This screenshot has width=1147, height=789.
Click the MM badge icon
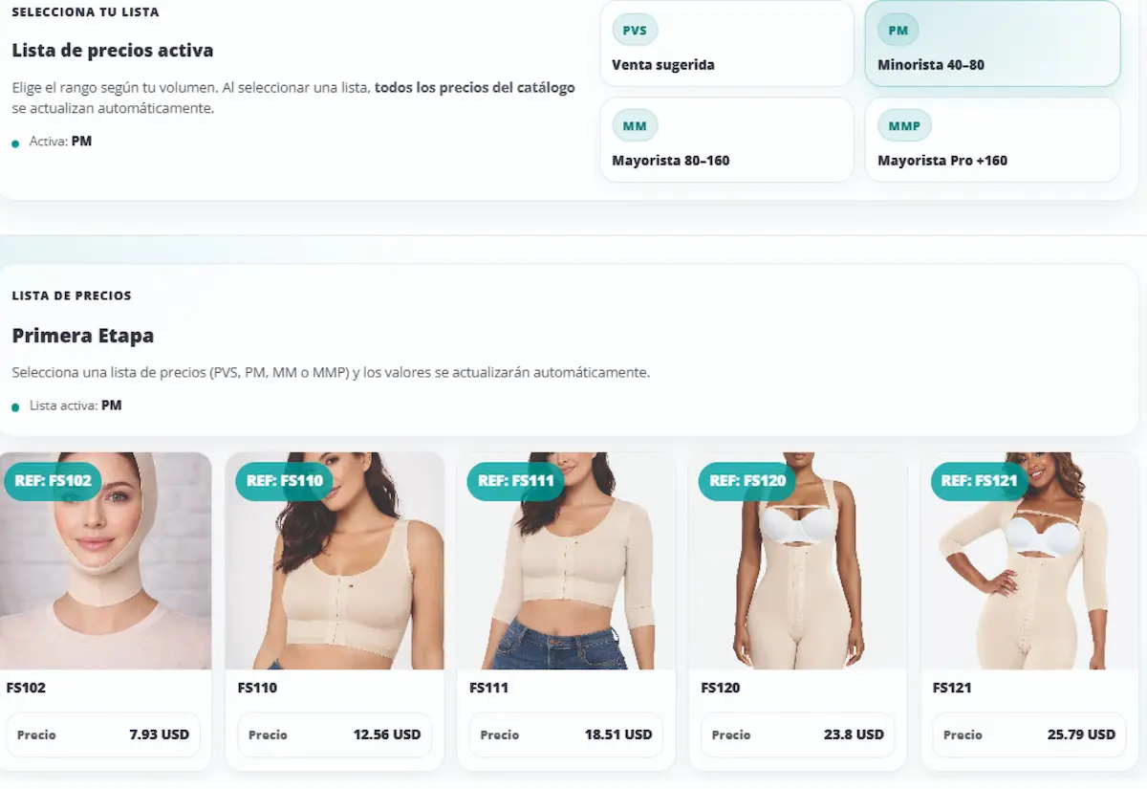tap(635, 125)
